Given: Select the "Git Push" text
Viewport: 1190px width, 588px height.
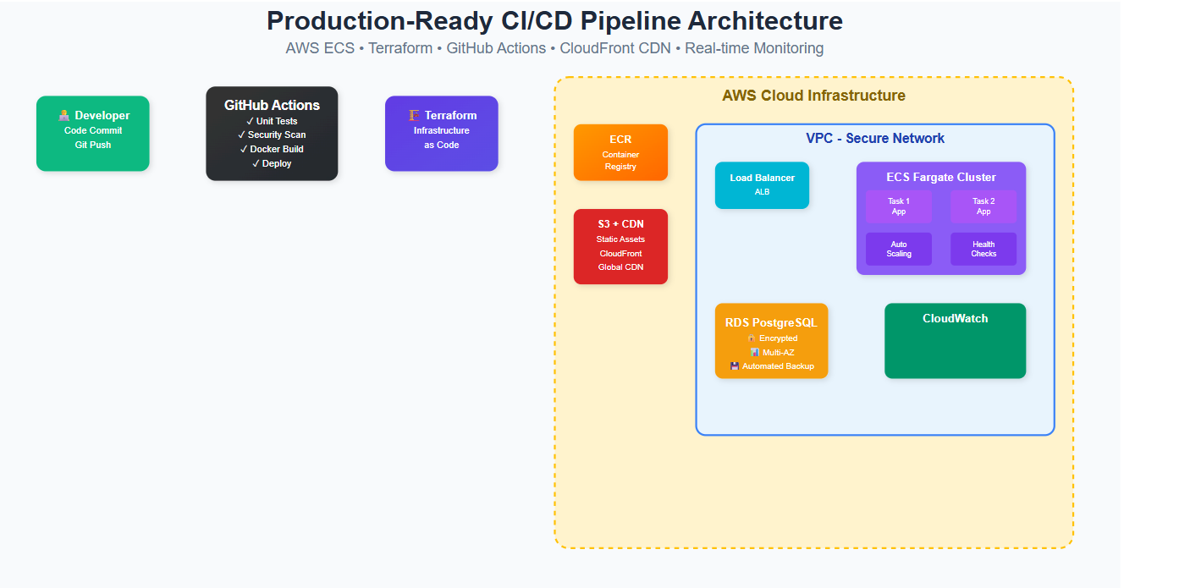Looking at the screenshot, I should (93, 145).
